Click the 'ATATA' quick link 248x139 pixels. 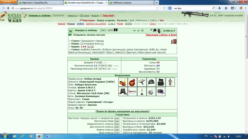(x=129, y=24)
